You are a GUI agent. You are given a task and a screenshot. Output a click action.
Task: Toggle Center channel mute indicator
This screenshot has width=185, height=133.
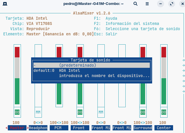pos(164,112)
